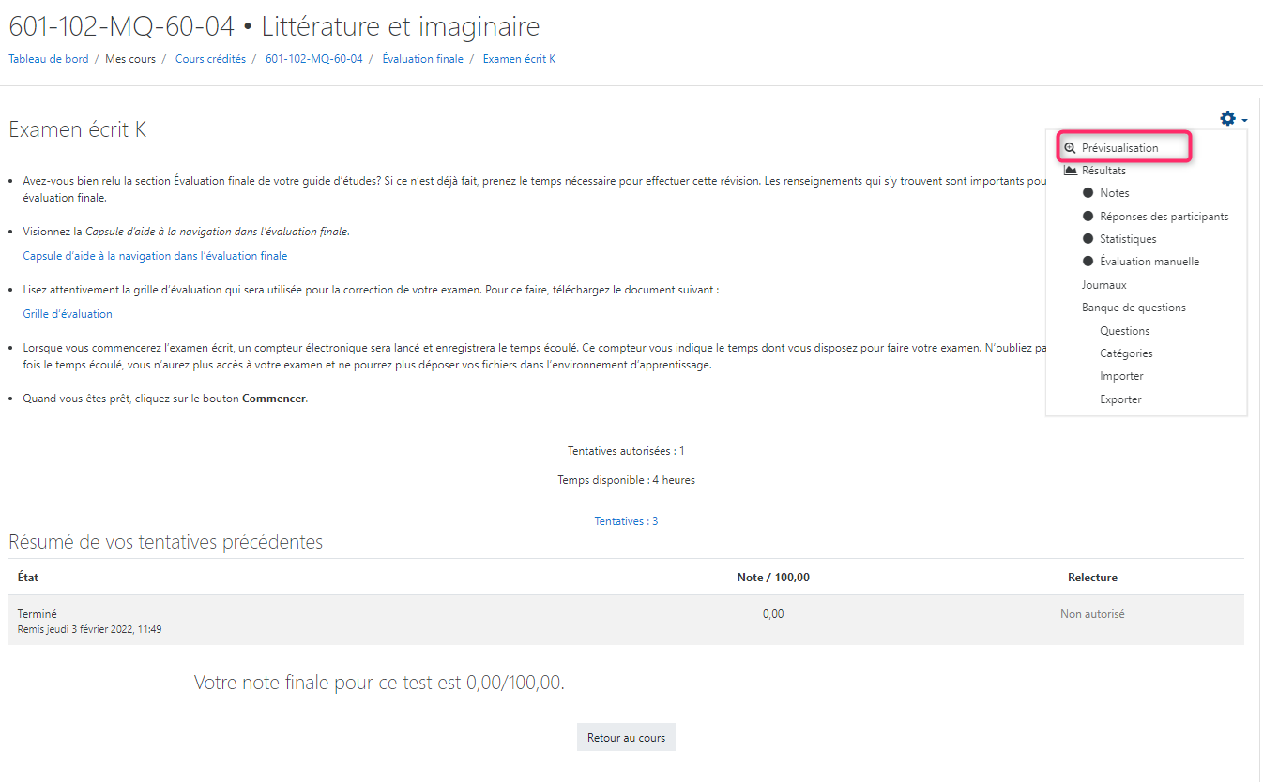Open Catégories in the question bank

[1126, 353]
